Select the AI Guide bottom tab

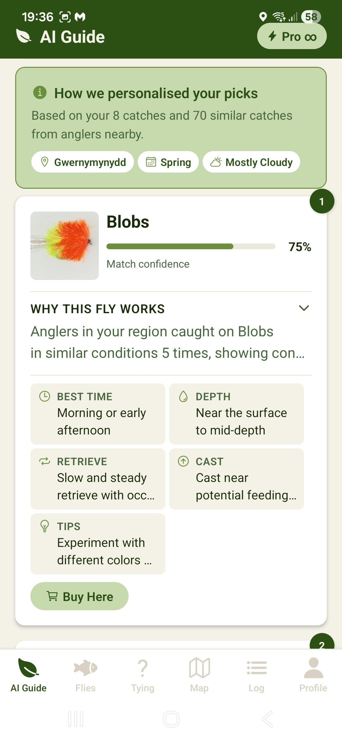28,674
